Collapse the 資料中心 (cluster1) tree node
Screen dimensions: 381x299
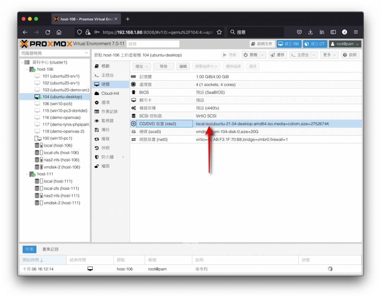pos(22,62)
